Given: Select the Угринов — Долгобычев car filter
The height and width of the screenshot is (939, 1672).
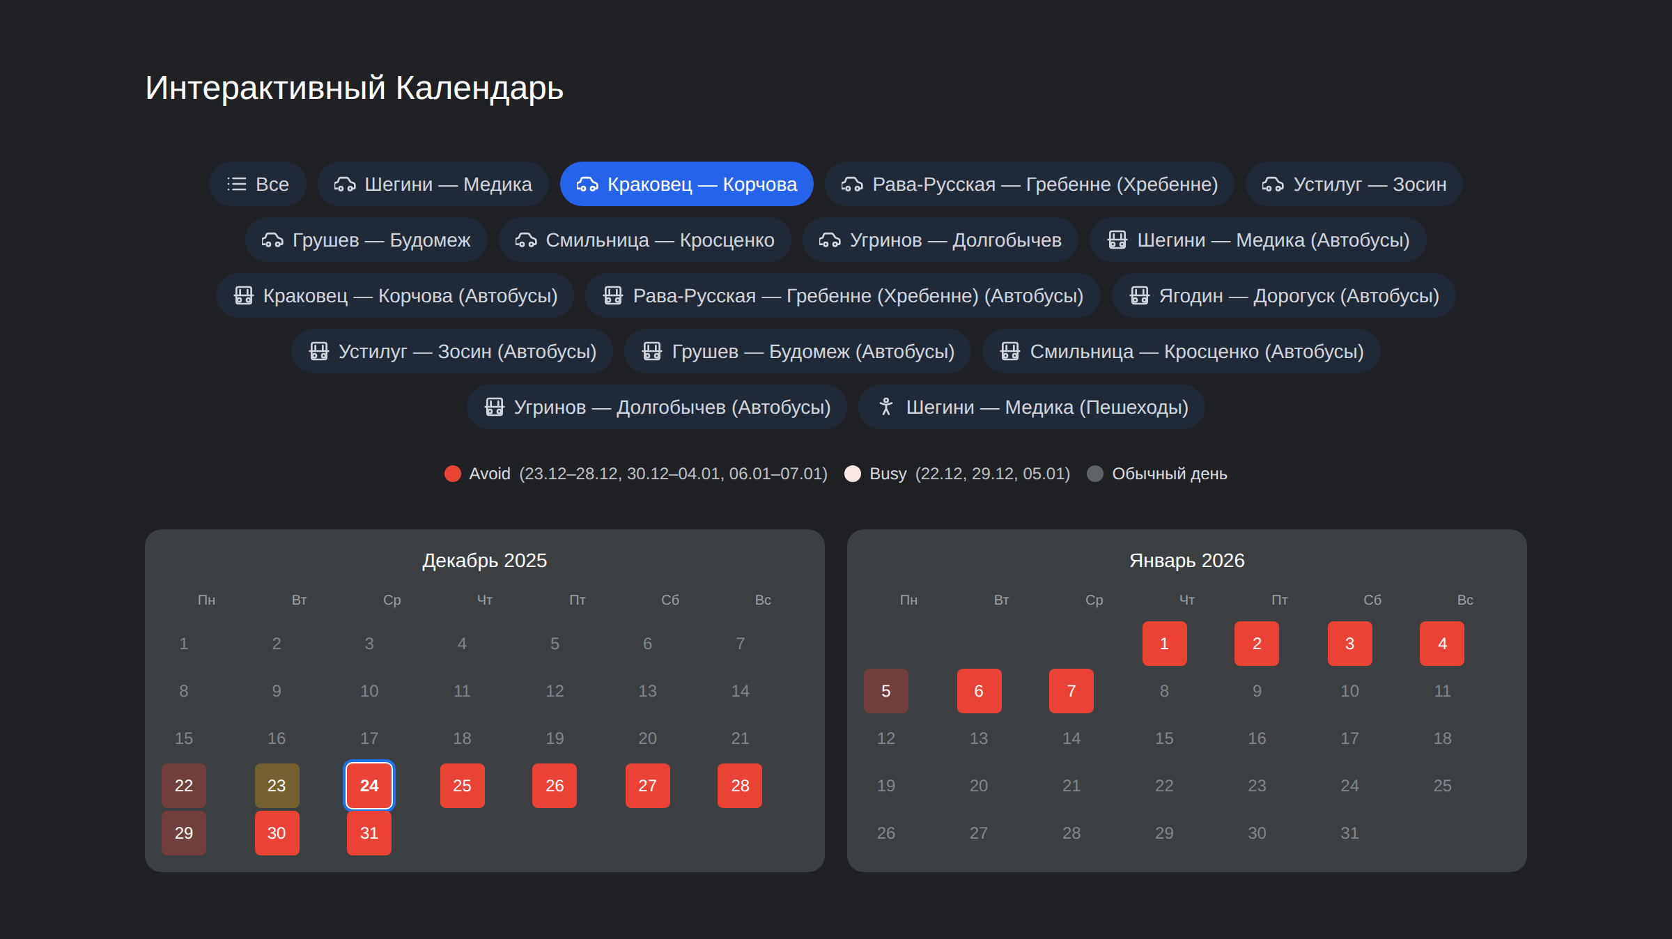Looking at the screenshot, I should click(x=940, y=240).
